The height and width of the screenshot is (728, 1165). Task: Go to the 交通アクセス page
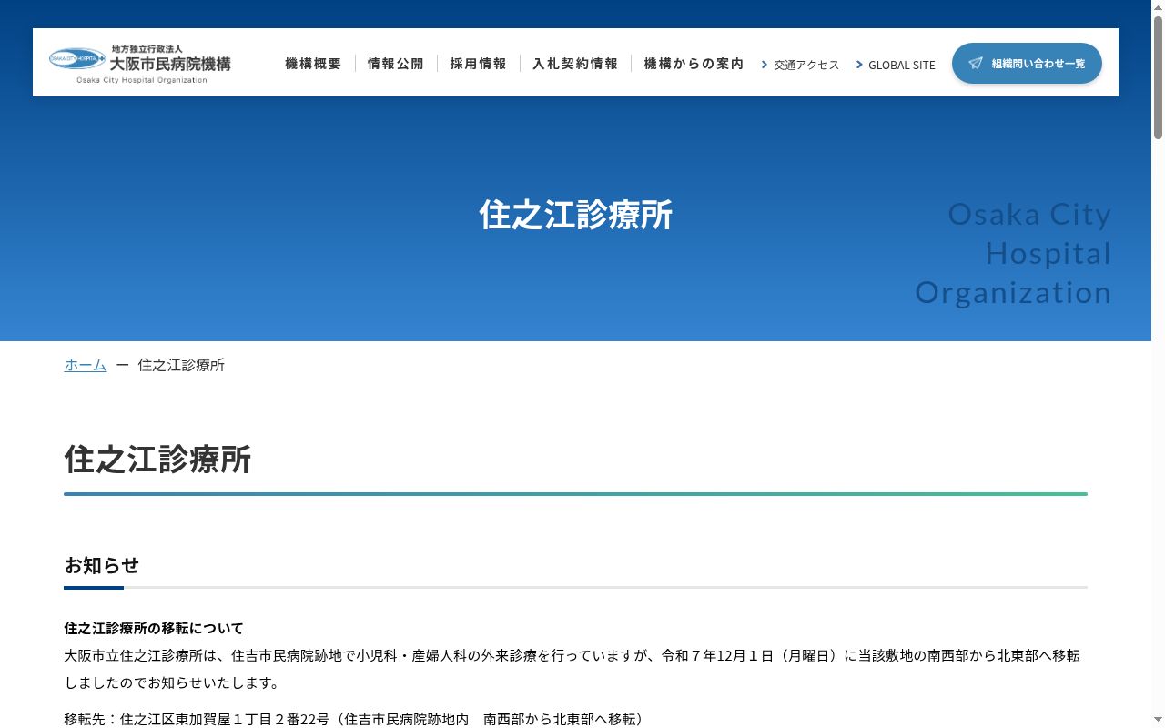(x=806, y=65)
